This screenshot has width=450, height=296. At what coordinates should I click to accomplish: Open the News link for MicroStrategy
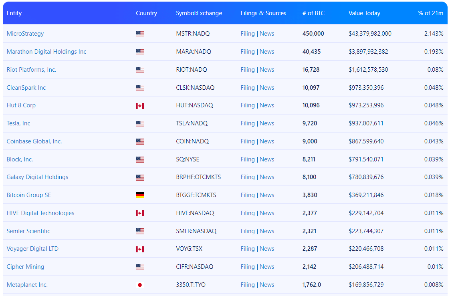[267, 34]
